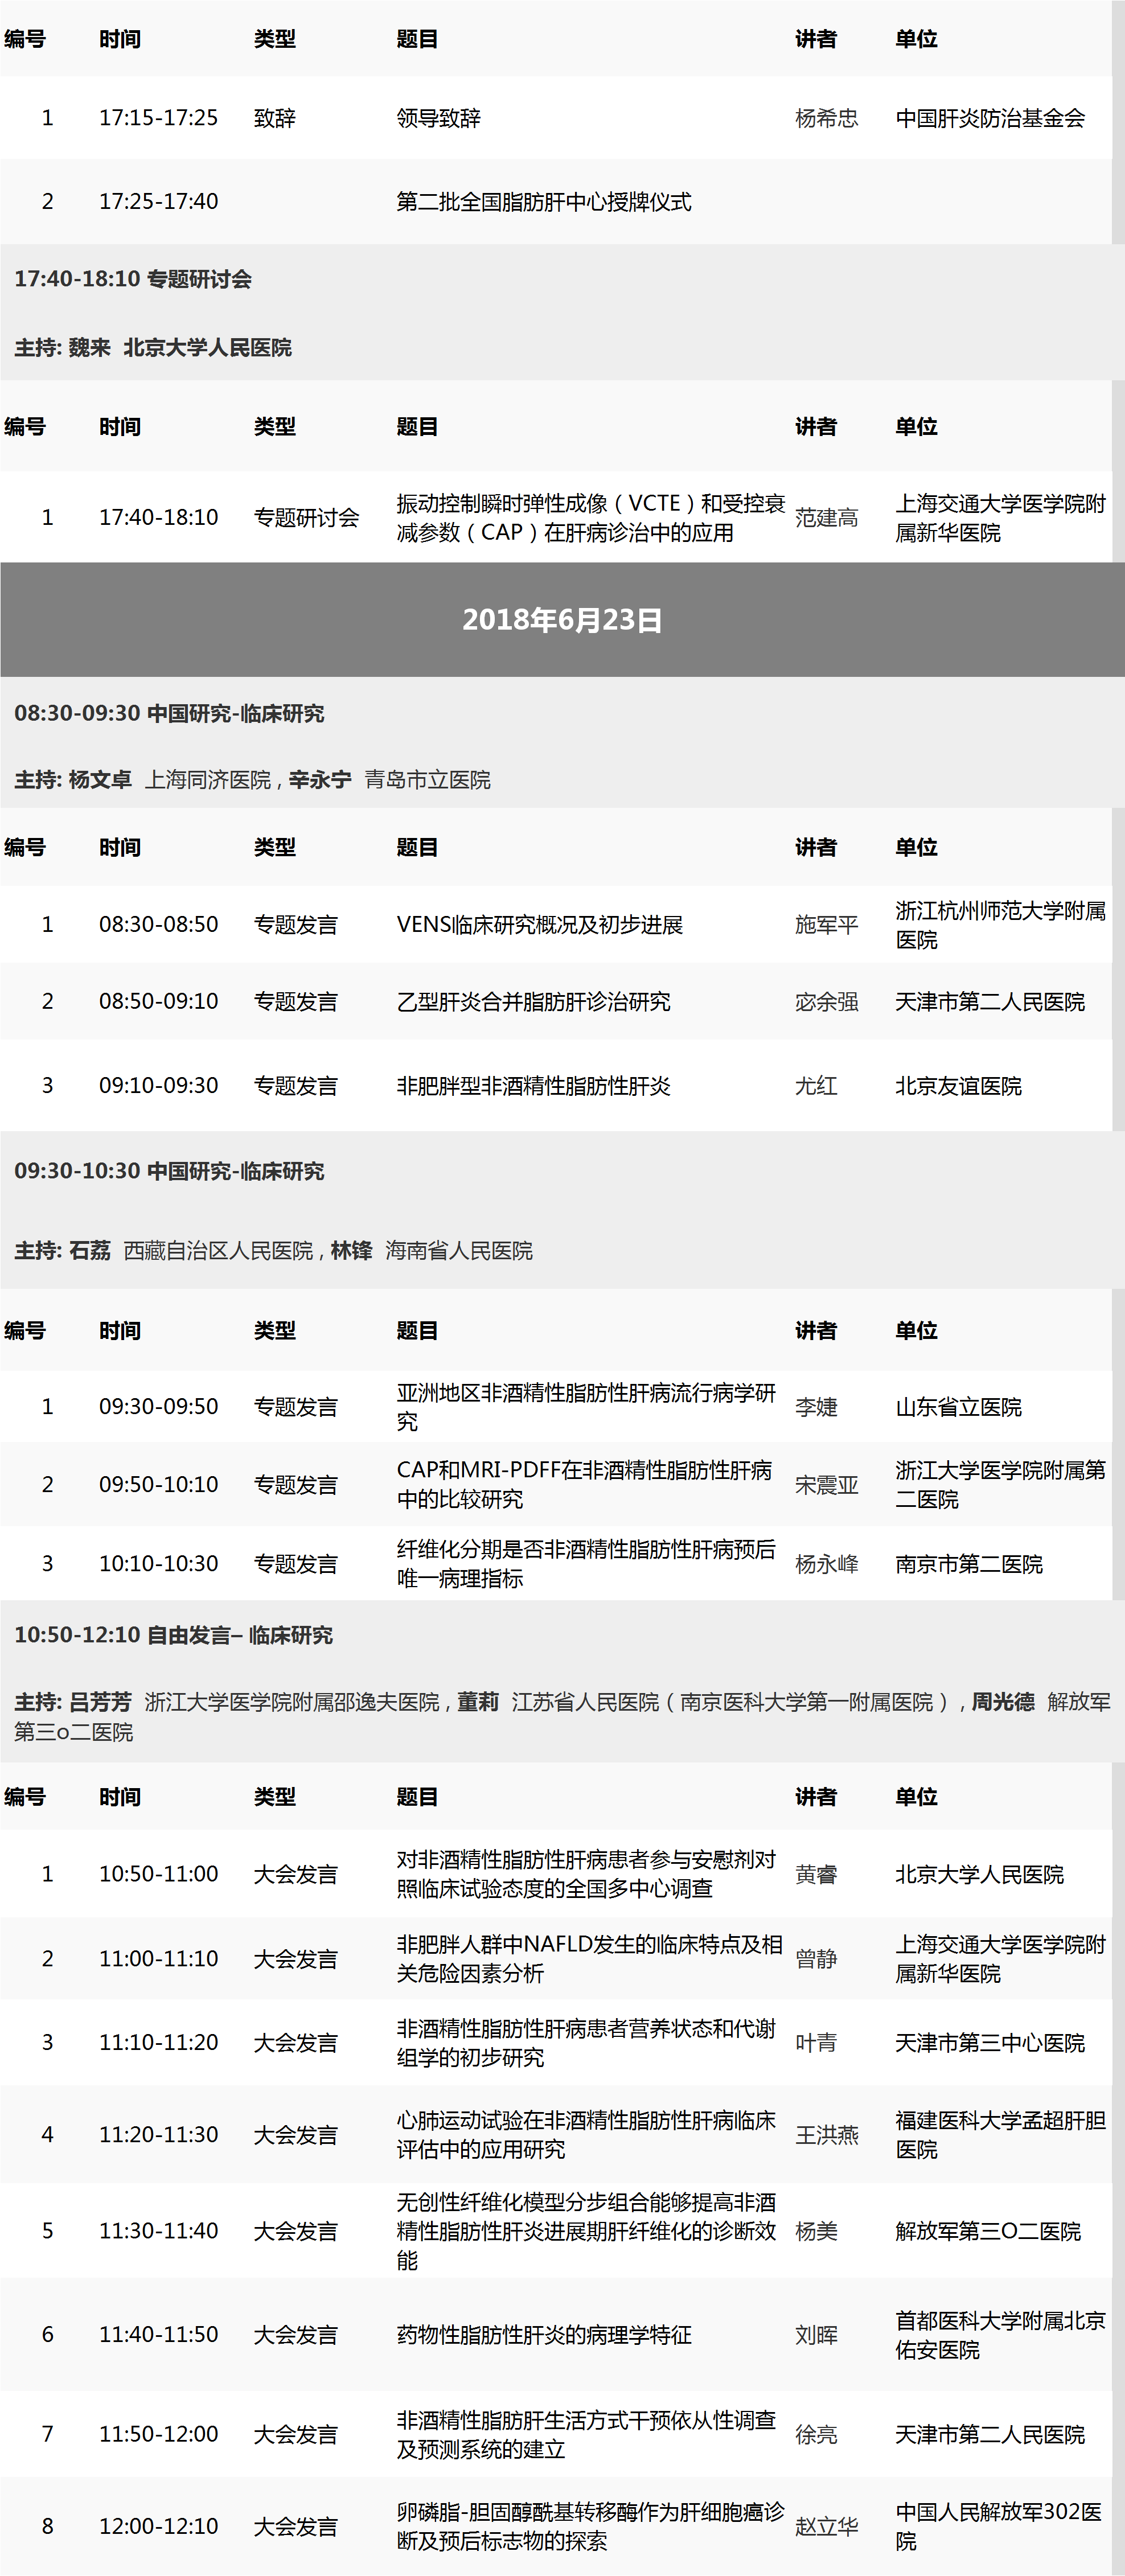Select speaker 王洪燕
The width and height of the screenshot is (1125, 2576).
coord(826,2135)
